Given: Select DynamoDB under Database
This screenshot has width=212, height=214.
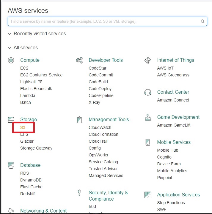Looking at the screenshot, I should (31, 180).
